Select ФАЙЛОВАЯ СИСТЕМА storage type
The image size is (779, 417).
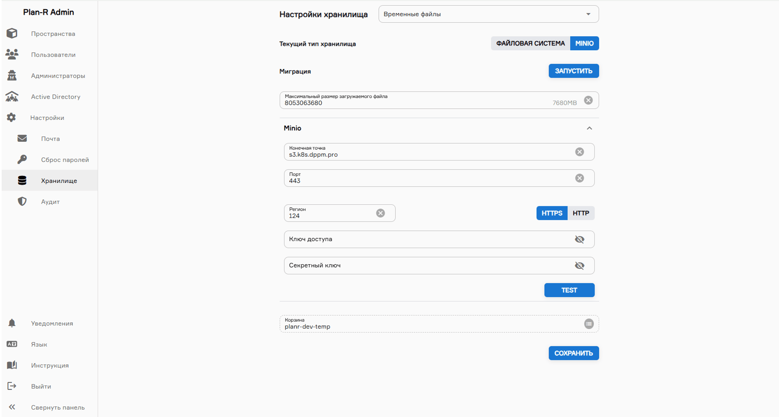[530, 43]
